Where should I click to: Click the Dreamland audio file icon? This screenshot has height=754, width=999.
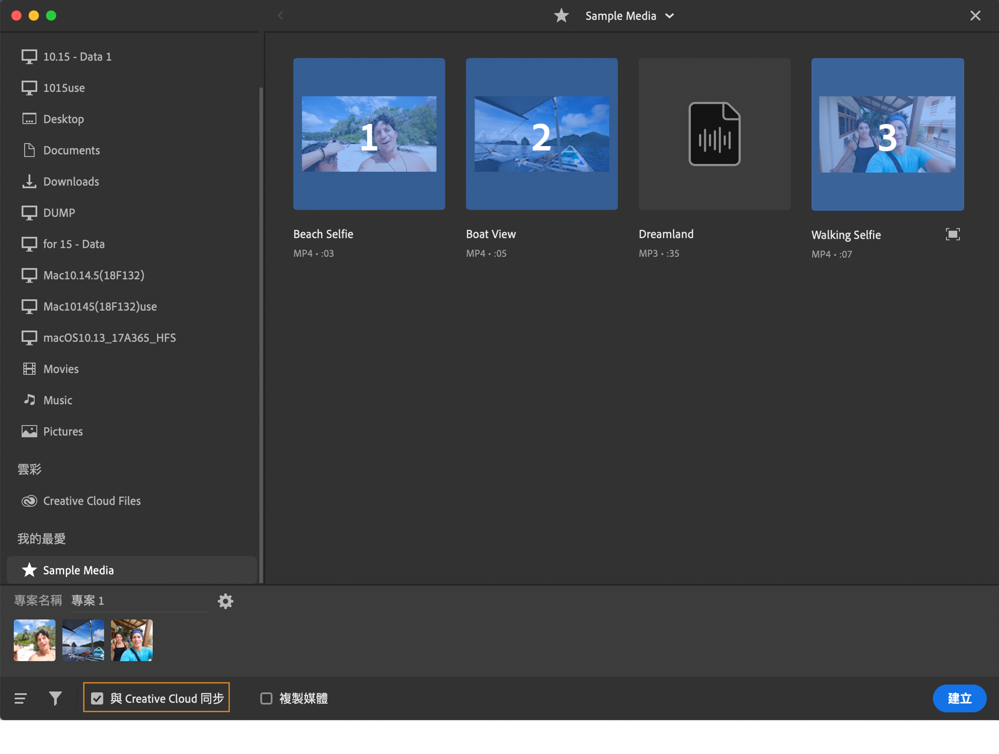[714, 134]
